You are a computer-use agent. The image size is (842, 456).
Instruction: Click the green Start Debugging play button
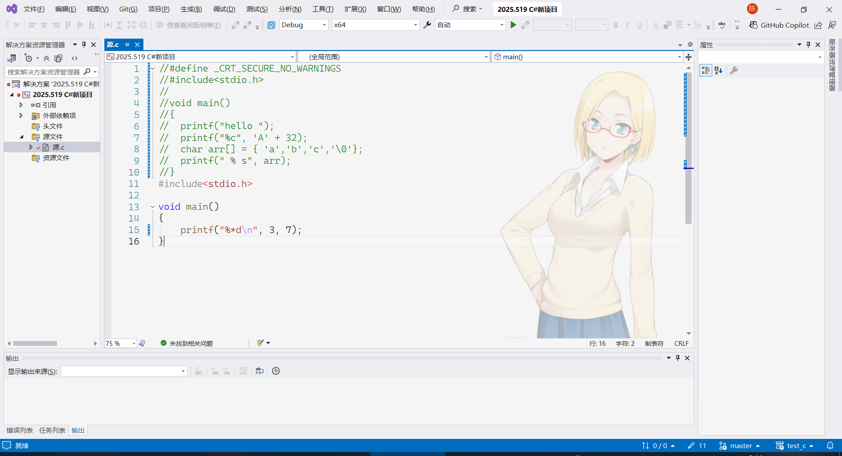[x=513, y=25]
